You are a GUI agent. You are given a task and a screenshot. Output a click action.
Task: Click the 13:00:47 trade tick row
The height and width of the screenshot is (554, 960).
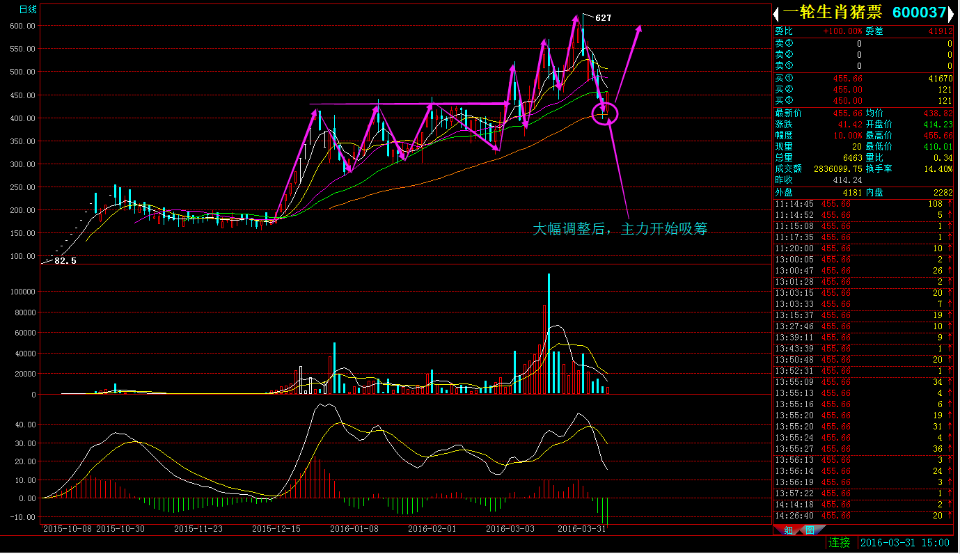(863, 271)
